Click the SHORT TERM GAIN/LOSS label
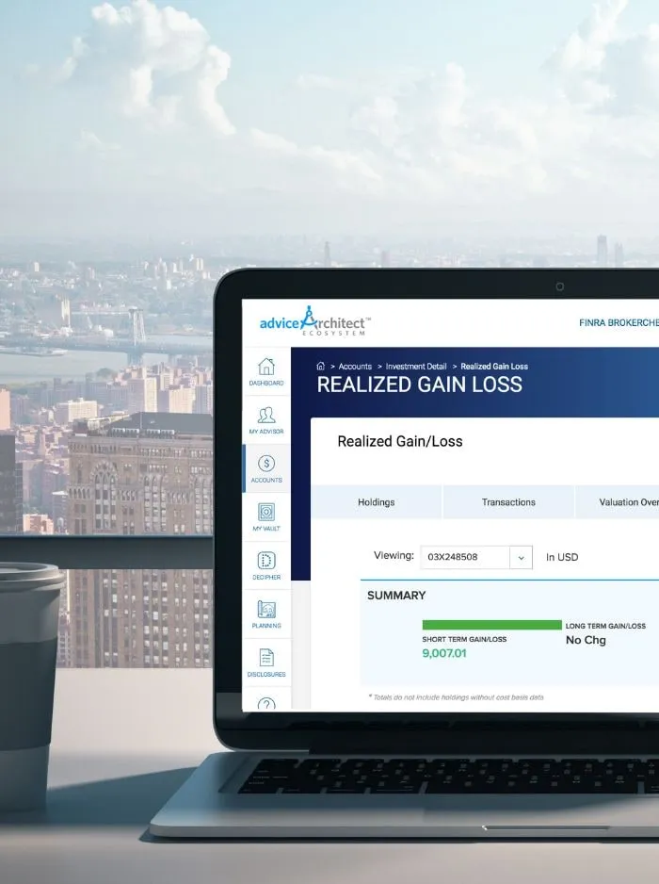This screenshot has width=659, height=884. coord(464,639)
